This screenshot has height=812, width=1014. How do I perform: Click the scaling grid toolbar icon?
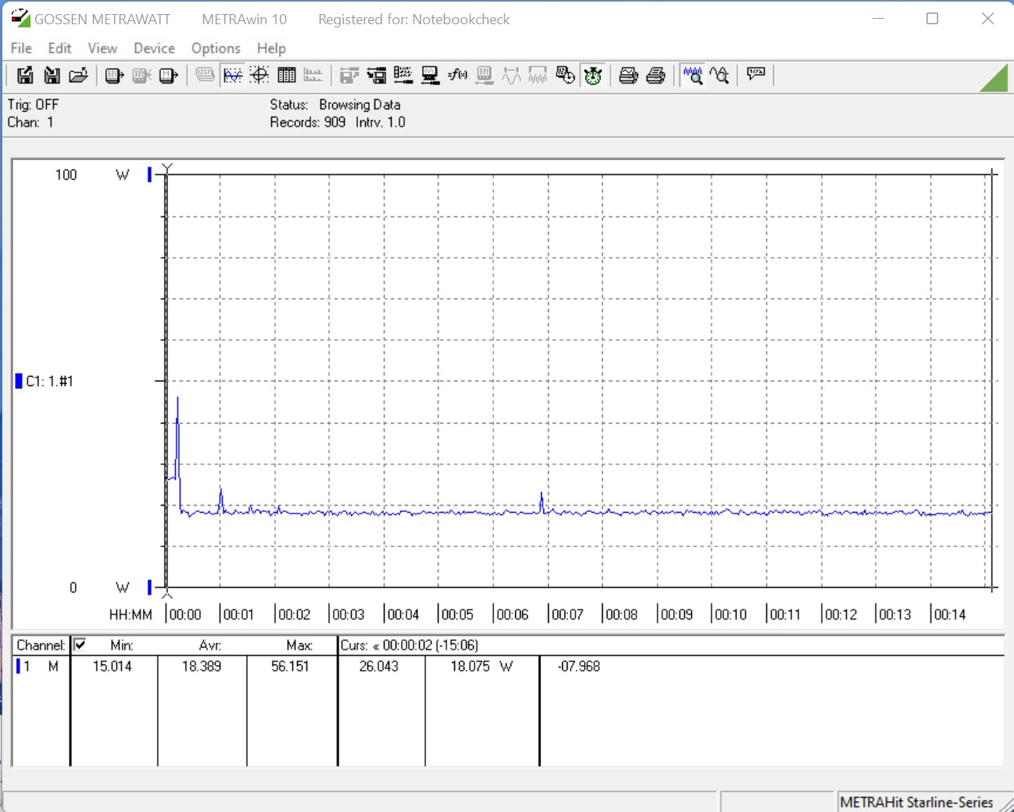tap(403, 75)
